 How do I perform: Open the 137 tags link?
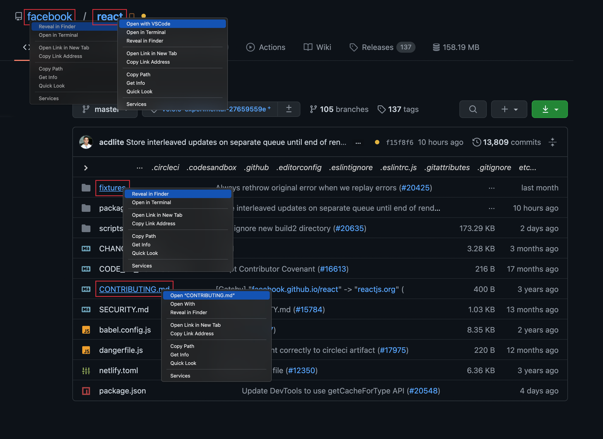tap(398, 109)
